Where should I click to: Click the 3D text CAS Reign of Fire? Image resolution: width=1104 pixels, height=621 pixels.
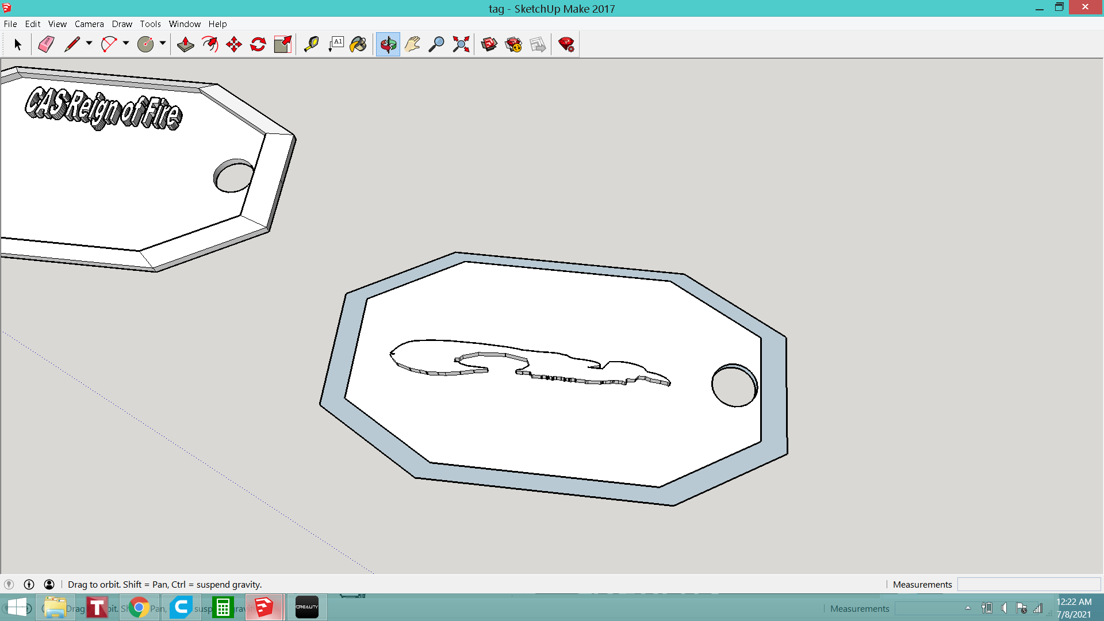(x=103, y=109)
